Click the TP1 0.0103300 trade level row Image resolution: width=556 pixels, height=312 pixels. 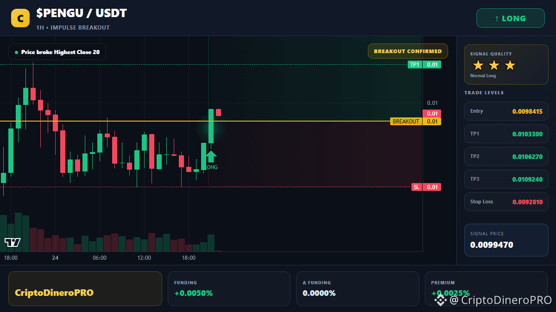coord(506,134)
